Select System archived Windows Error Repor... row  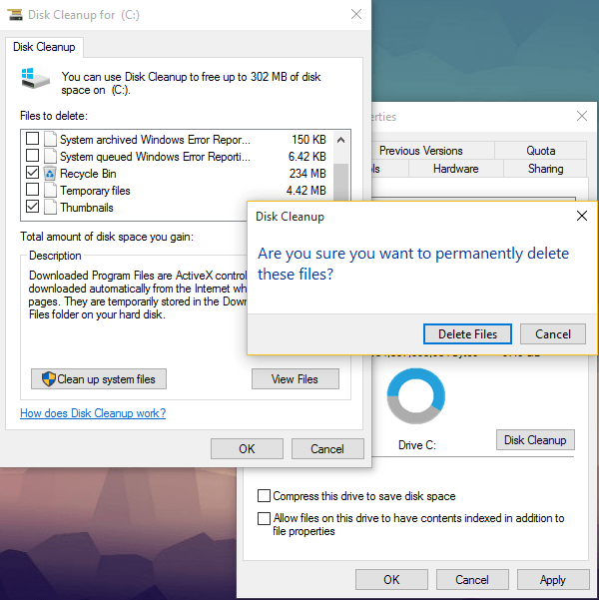[x=155, y=140]
